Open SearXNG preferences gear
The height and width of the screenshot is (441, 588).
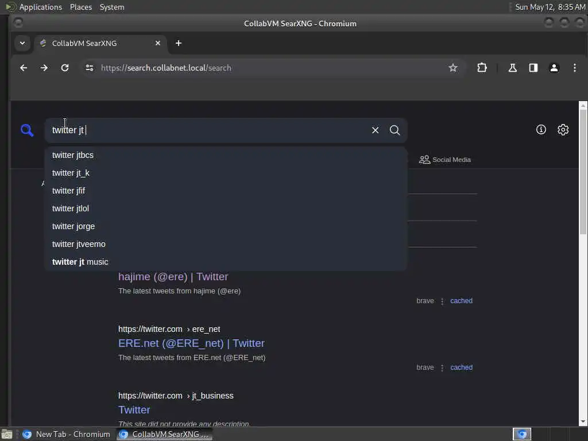563,130
